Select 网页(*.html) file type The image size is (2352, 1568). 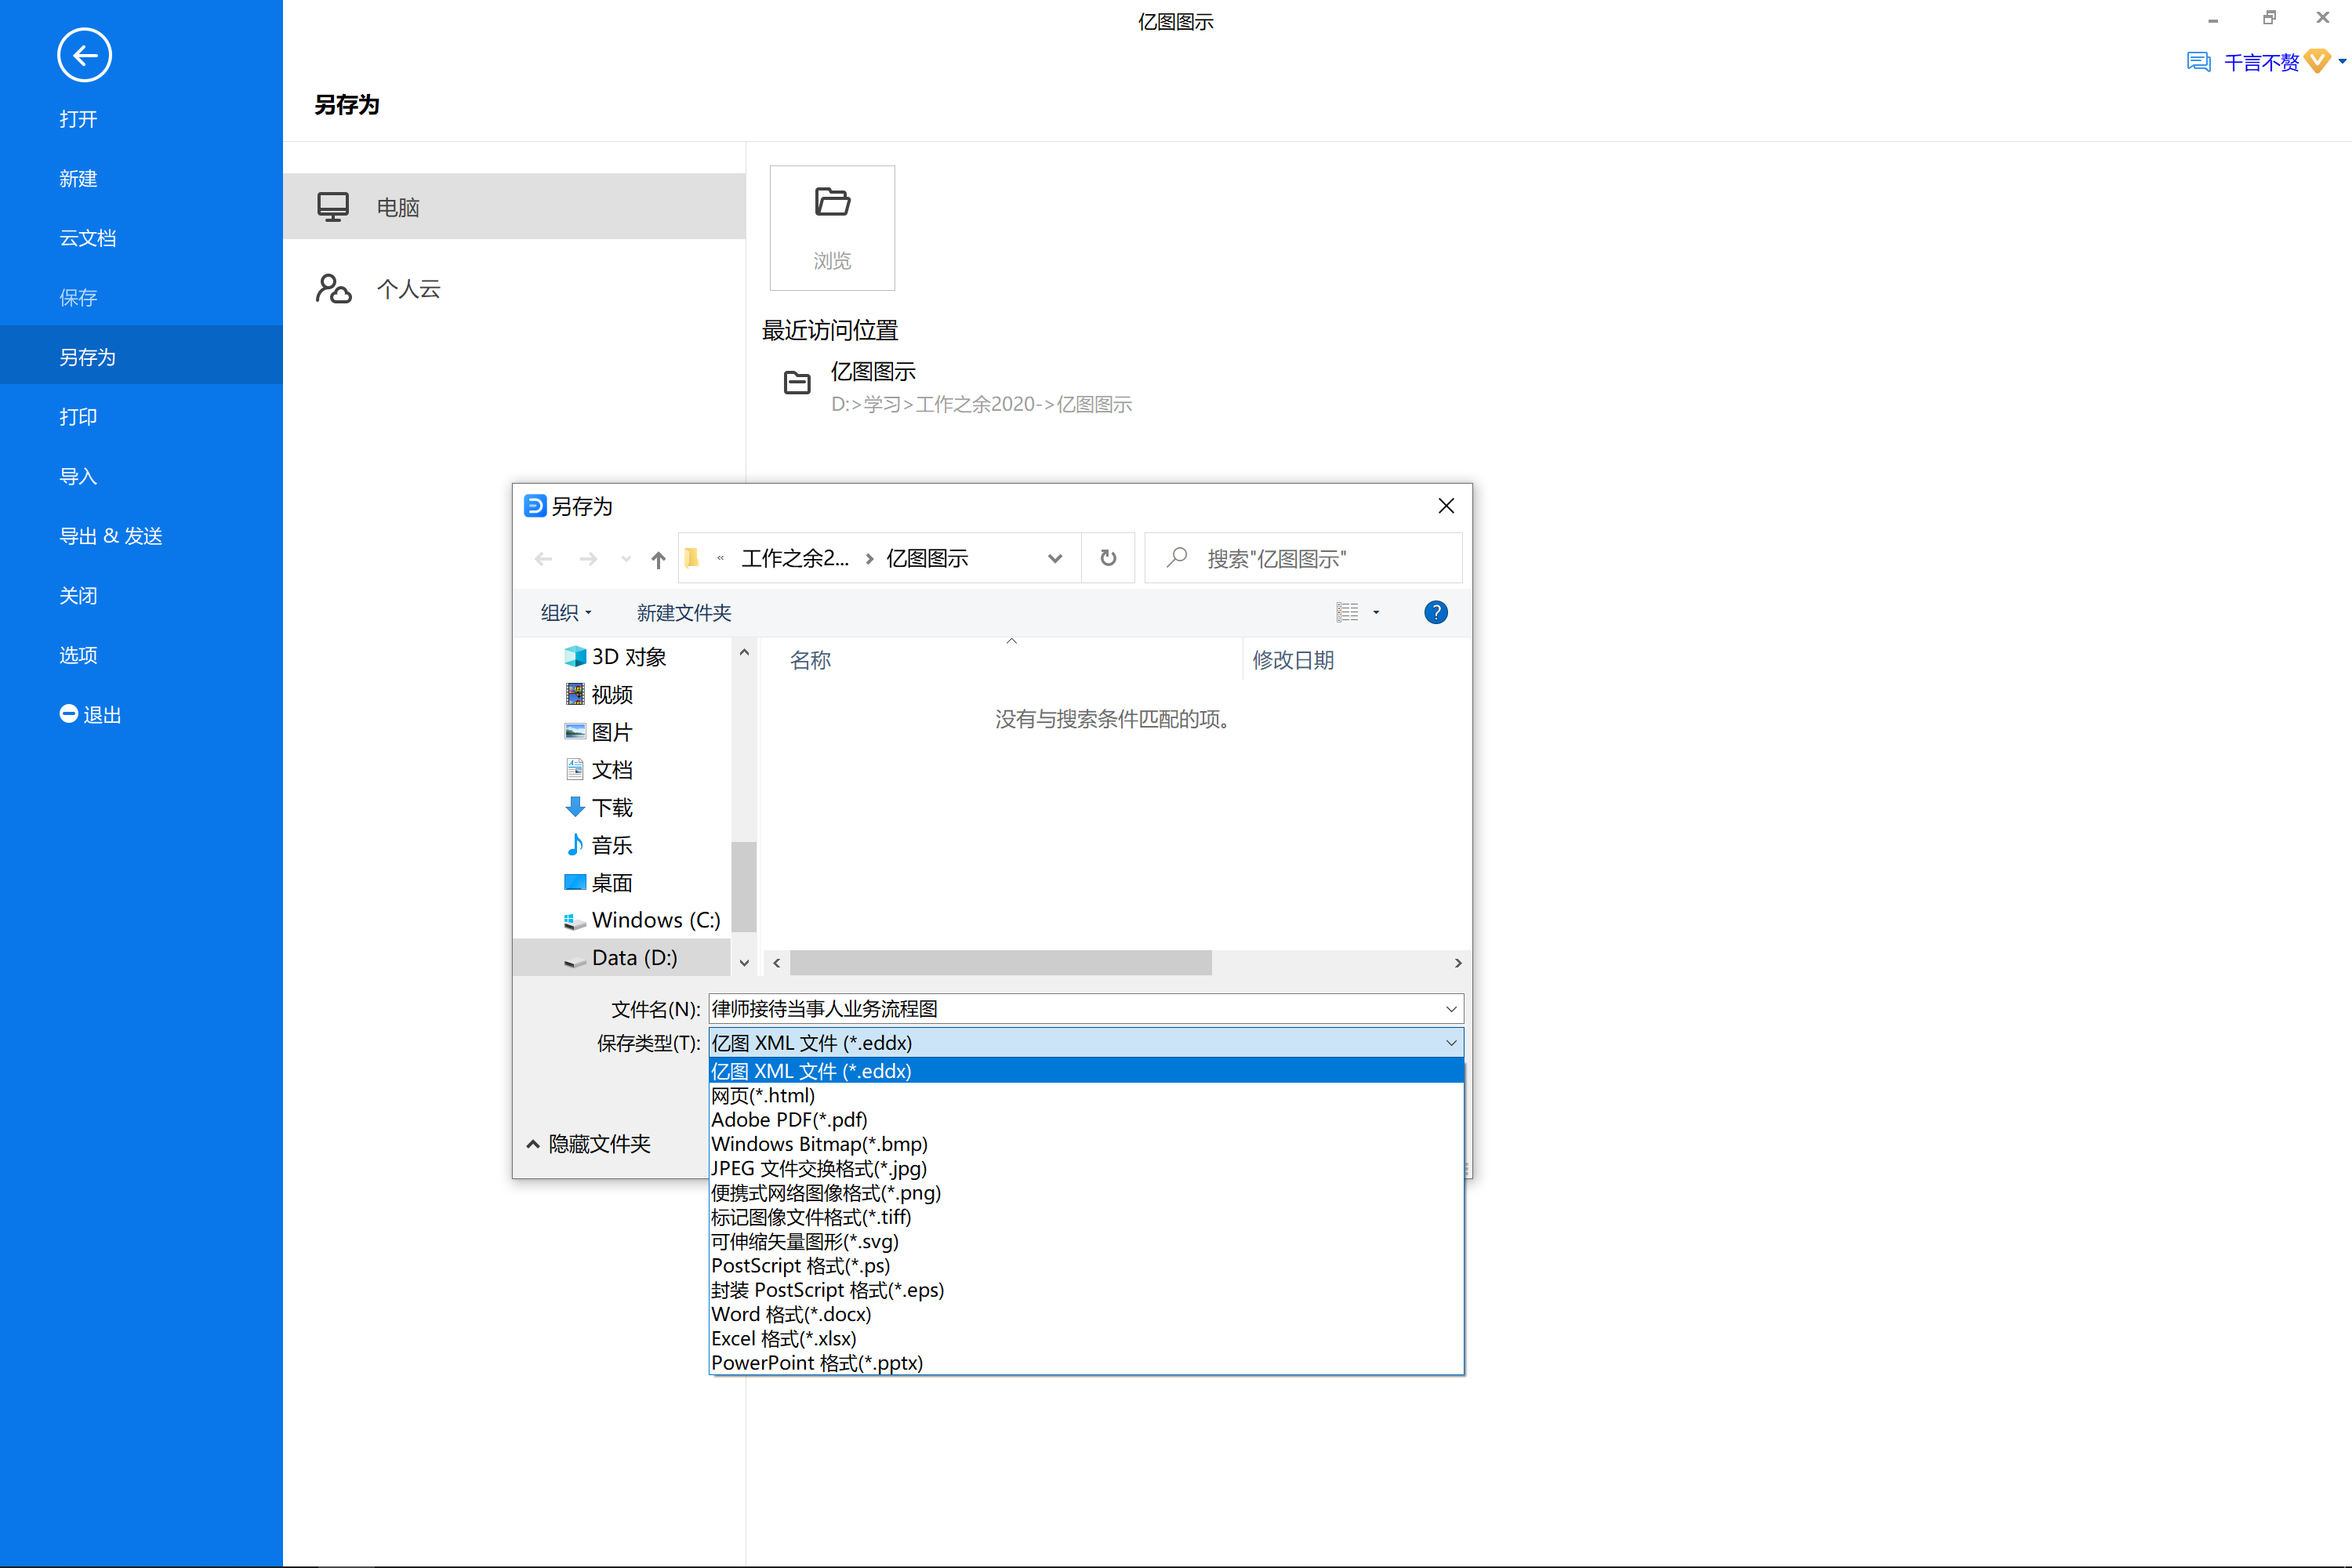point(1086,1095)
